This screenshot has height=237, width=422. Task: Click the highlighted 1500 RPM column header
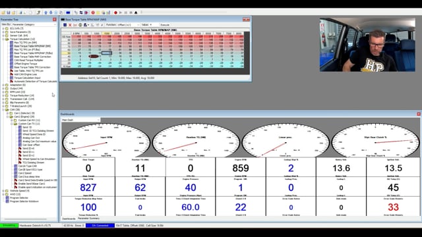(x=107, y=34)
